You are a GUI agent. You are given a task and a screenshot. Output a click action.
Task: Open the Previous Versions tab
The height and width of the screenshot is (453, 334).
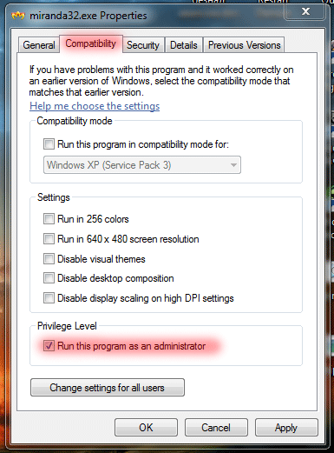pos(245,45)
